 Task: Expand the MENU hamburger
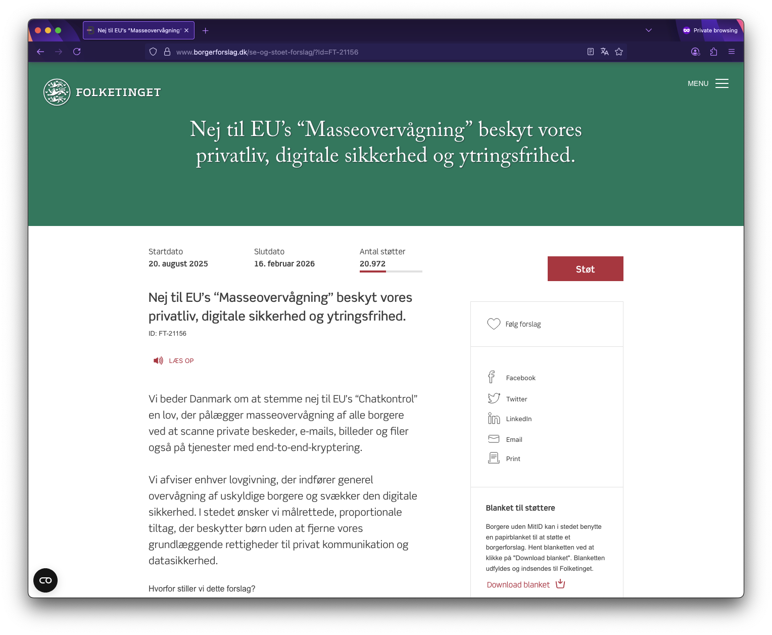(721, 83)
